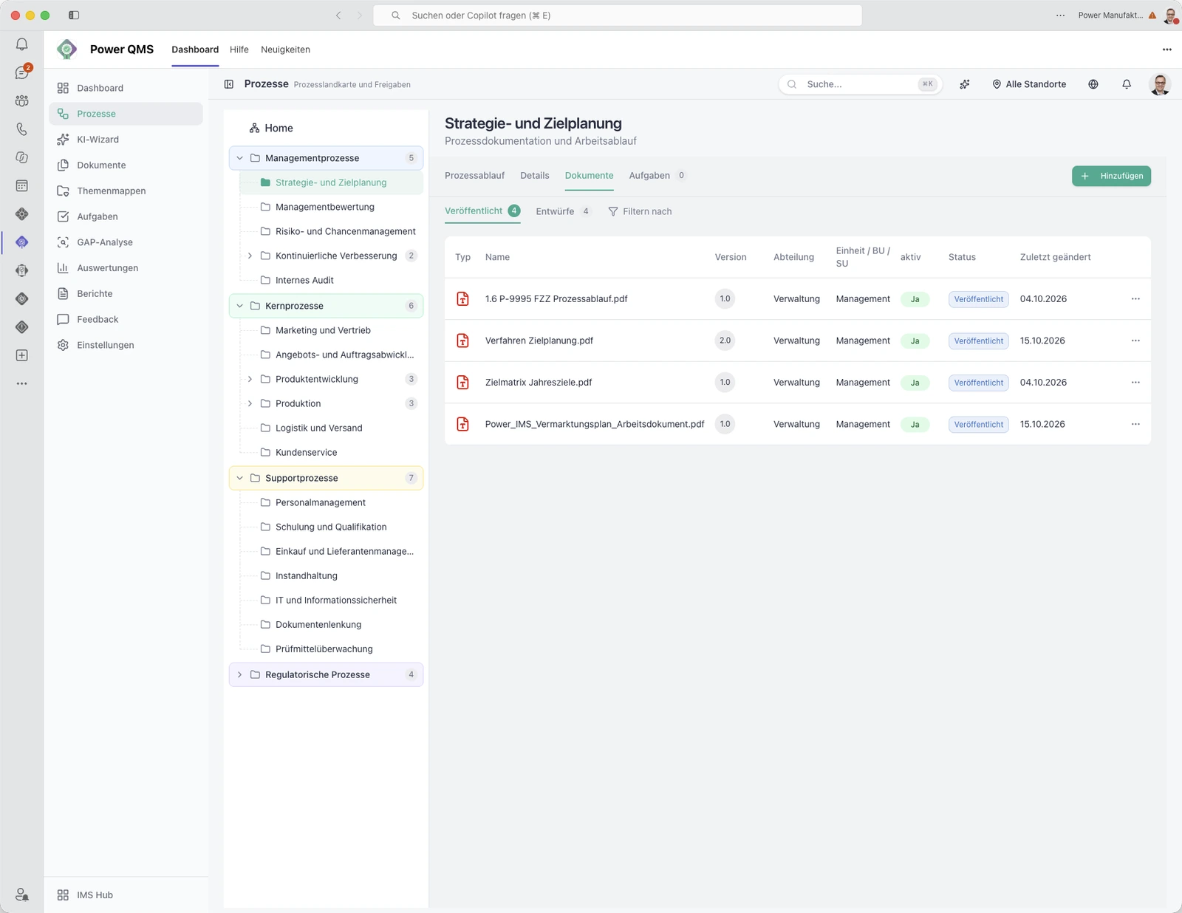Open the Calendar icon in left rail
This screenshot has height=913, width=1182.
coord(22,185)
